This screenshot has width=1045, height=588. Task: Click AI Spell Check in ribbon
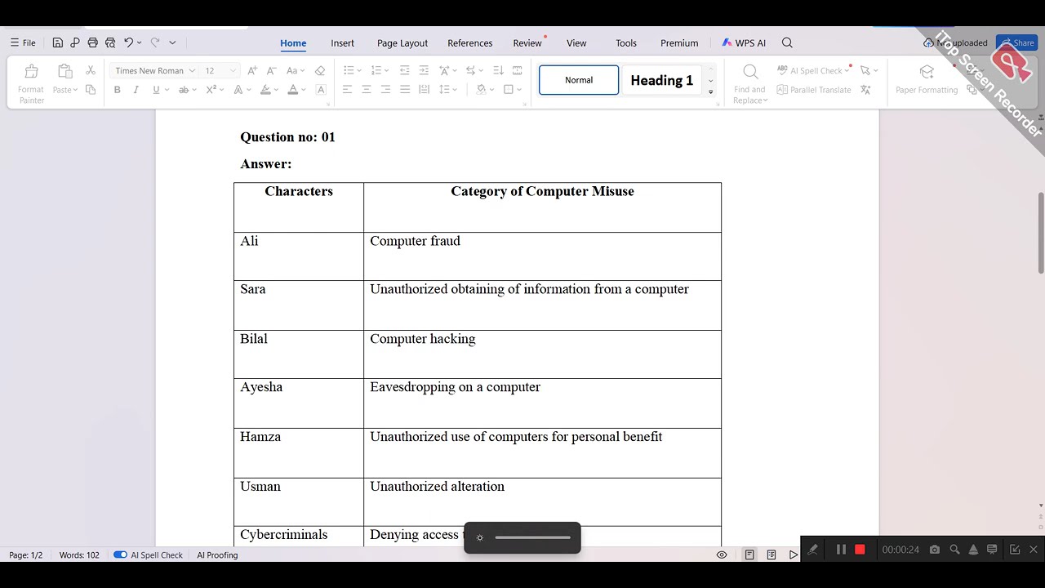click(x=813, y=71)
